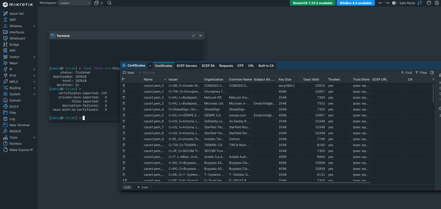Expand the System submenu
The height and width of the screenshot is (209, 441).
point(34,94)
